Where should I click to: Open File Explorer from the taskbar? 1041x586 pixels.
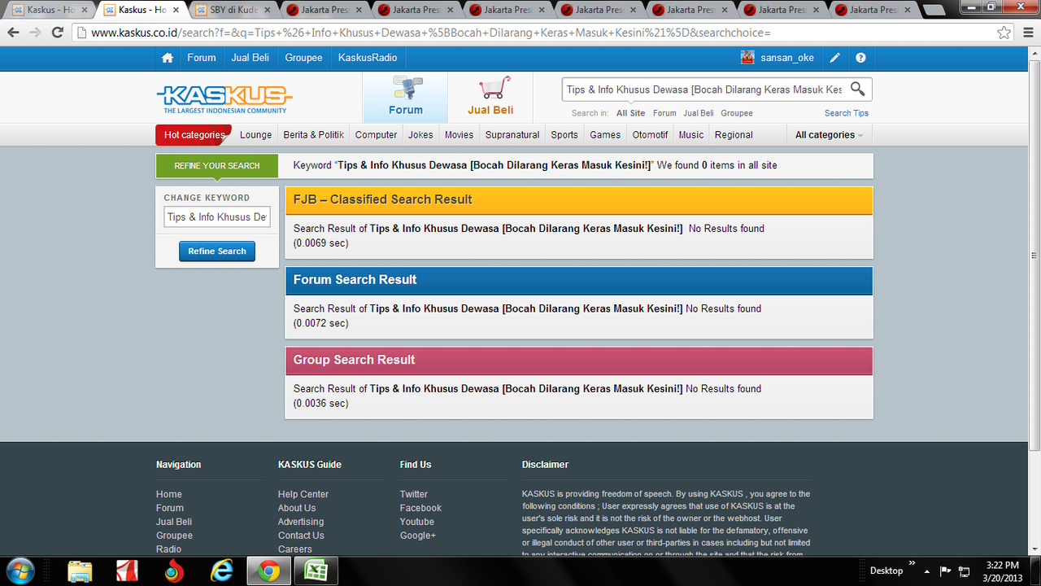coord(80,571)
